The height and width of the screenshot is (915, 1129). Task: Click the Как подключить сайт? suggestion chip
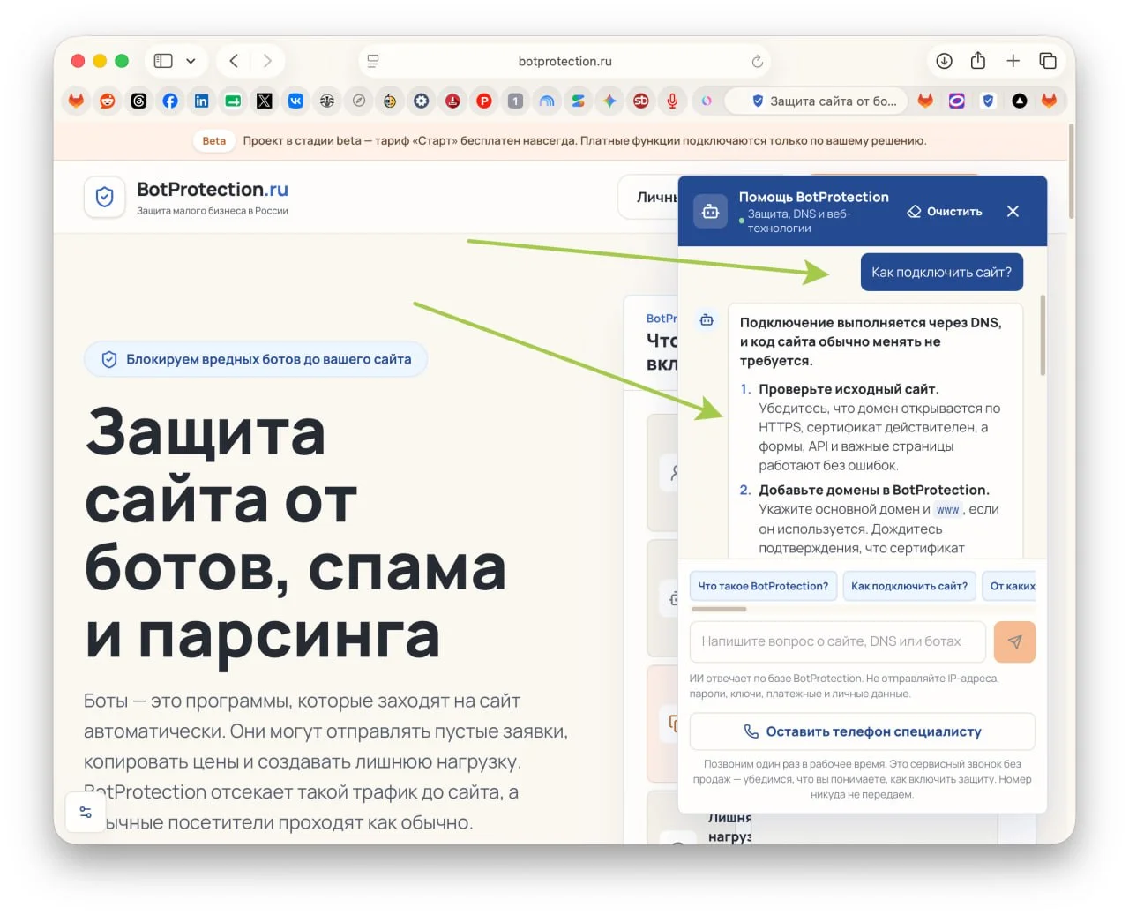coord(909,586)
